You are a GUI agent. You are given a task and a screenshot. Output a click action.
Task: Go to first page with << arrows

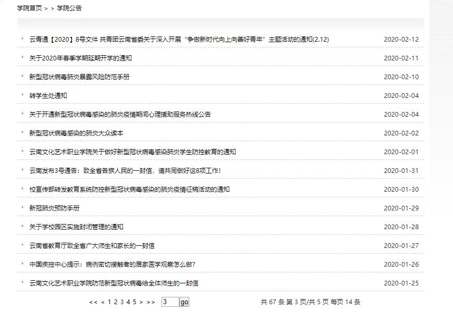click(x=93, y=302)
